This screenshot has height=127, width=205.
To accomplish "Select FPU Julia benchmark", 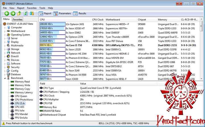I will coord(19,110).
